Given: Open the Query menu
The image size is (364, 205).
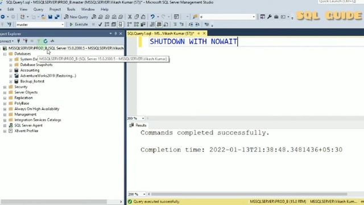Looking at the screenshot, I should [38, 9].
